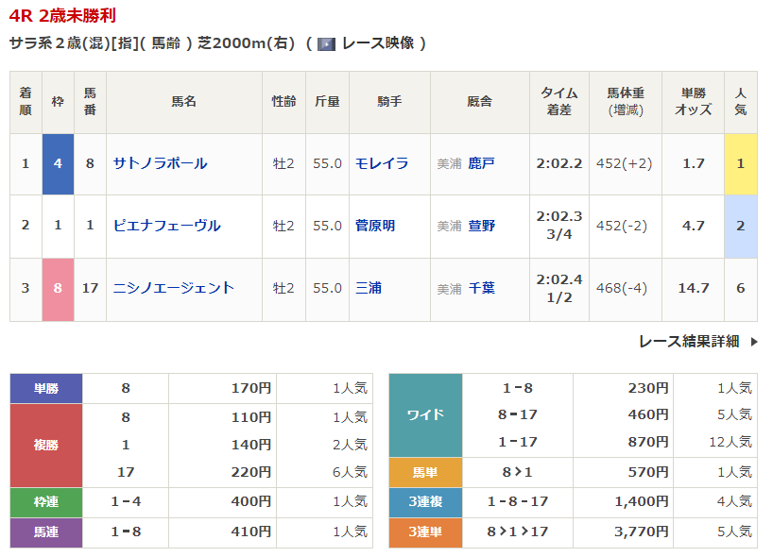Click jockey 菅原明 link
The image size is (773, 557).
(375, 226)
